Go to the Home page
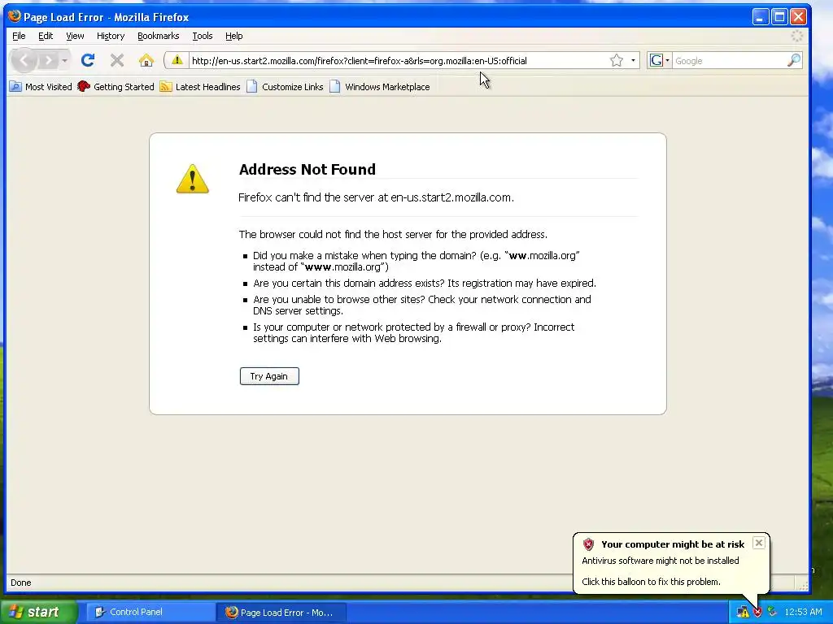833x624 pixels. 146,60
